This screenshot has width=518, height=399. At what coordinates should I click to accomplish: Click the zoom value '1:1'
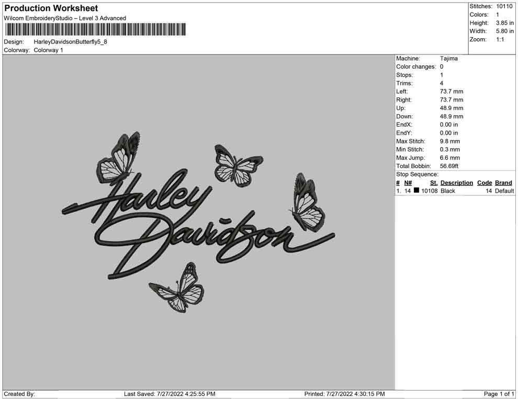coord(500,39)
